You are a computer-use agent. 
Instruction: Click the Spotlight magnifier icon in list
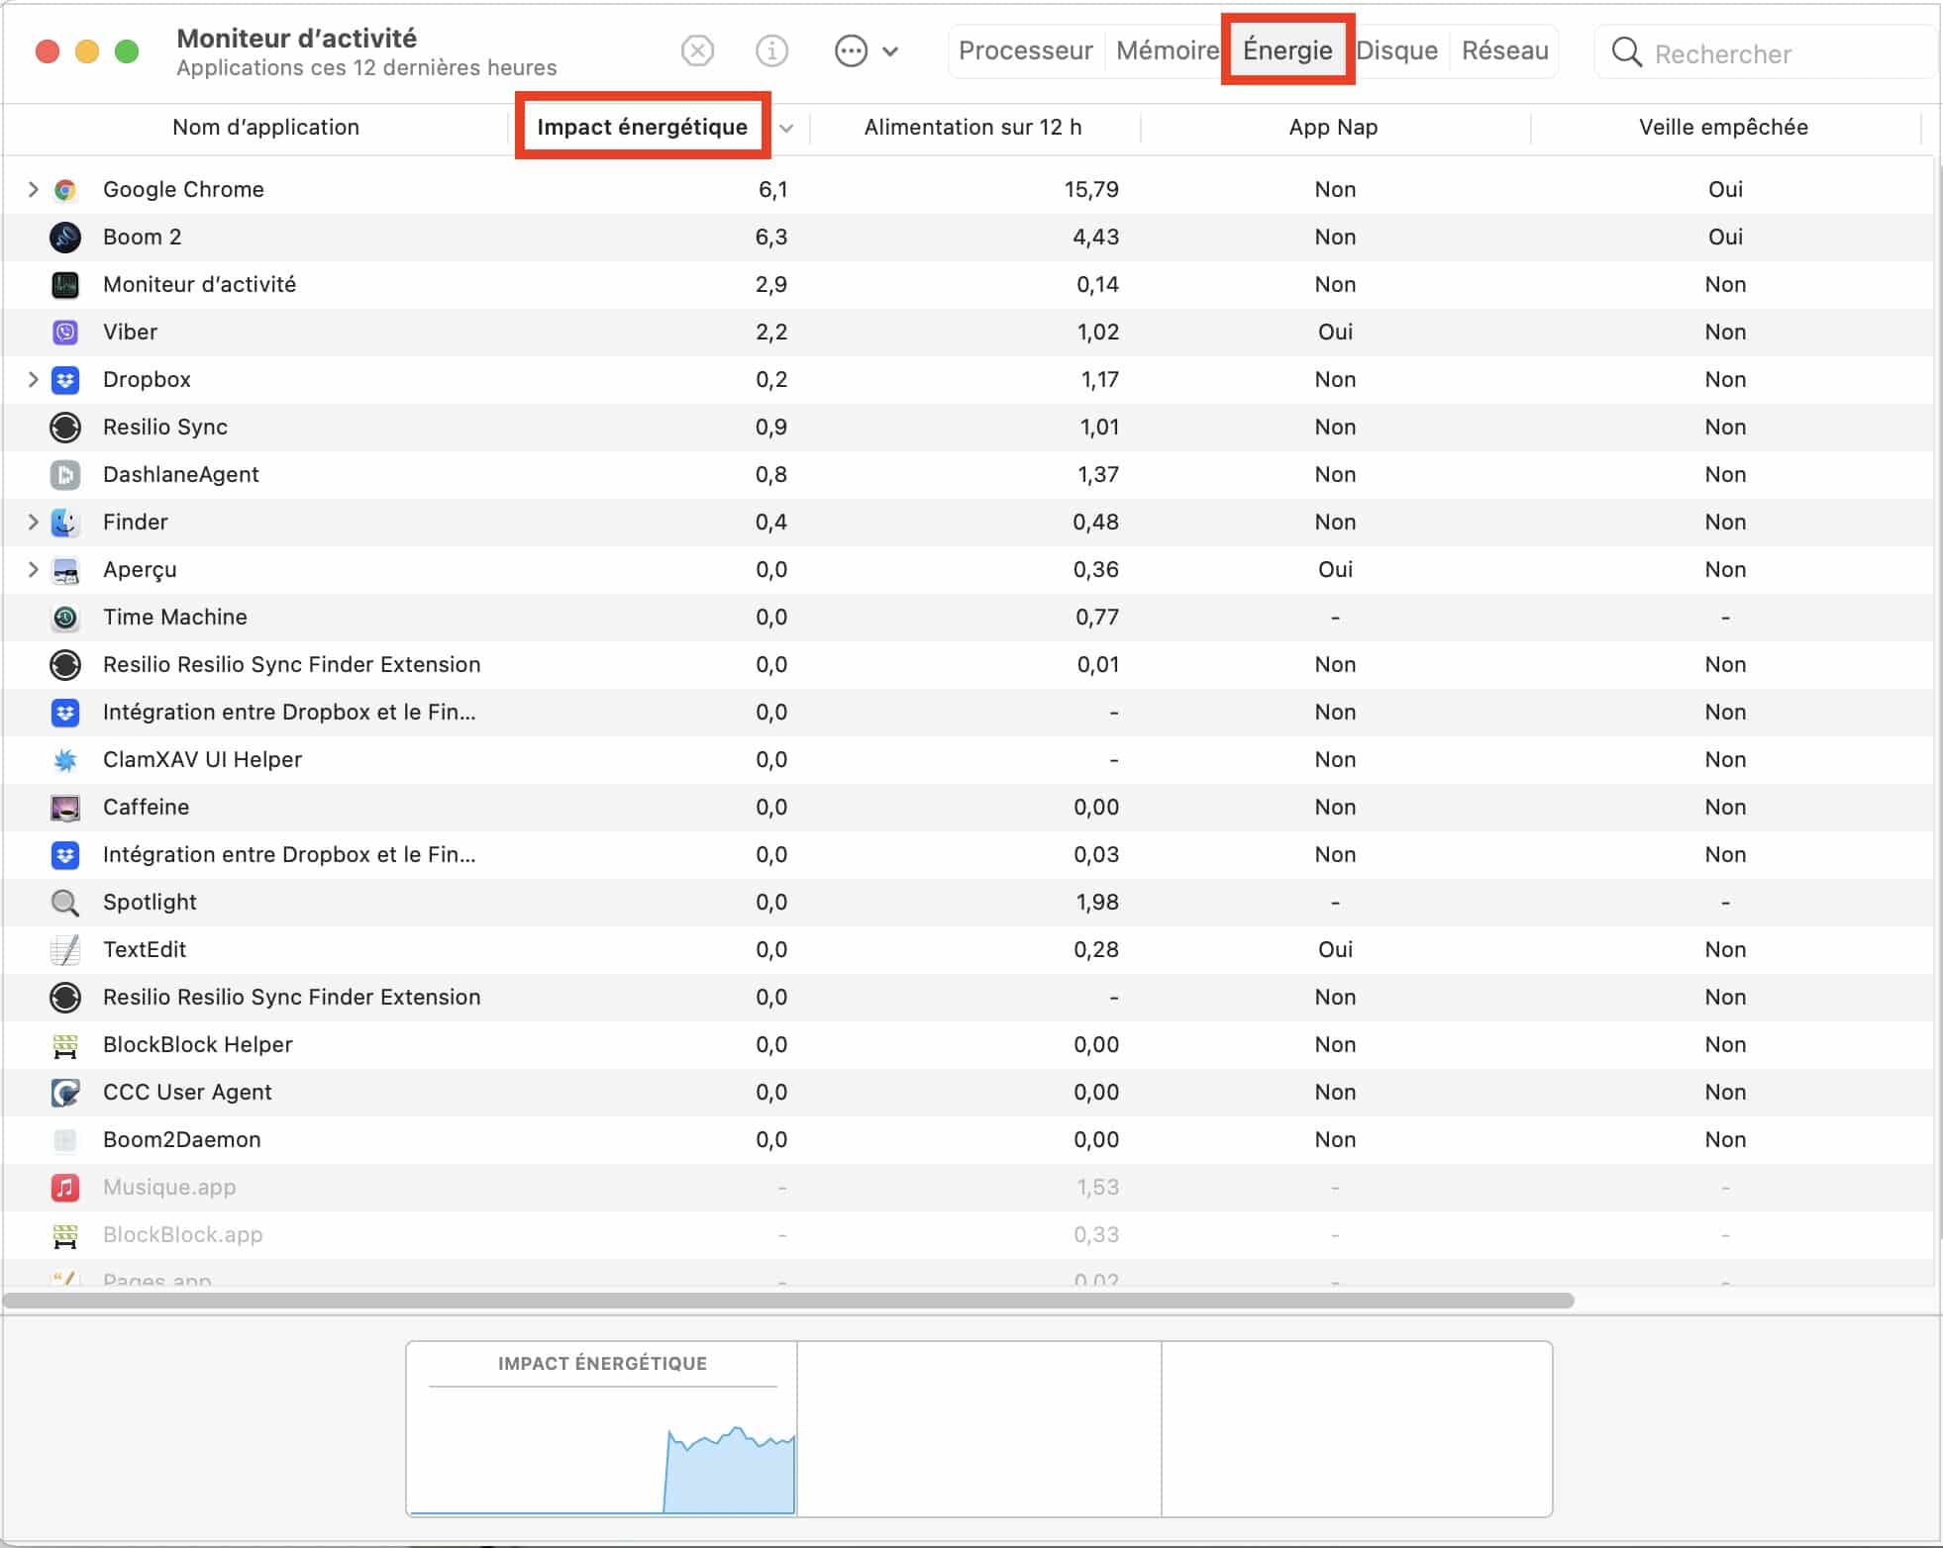(x=65, y=903)
